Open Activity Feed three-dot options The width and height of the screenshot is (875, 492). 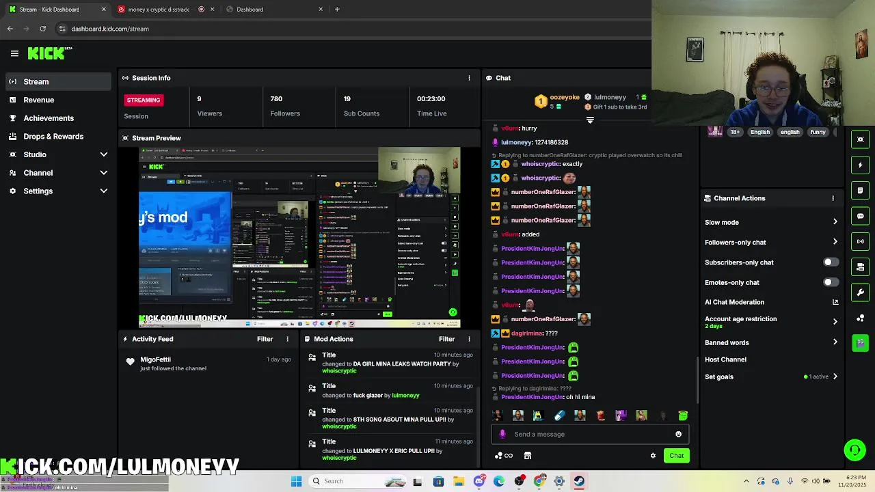pos(287,339)
